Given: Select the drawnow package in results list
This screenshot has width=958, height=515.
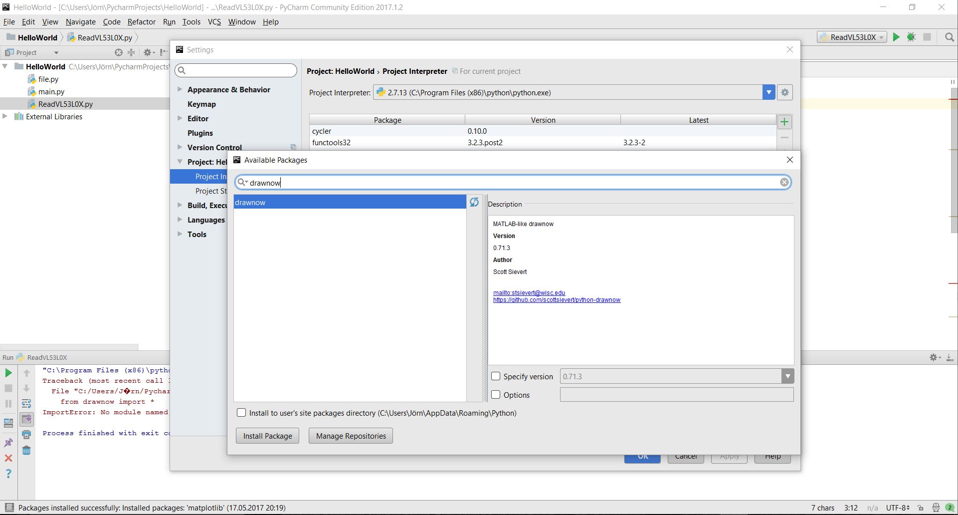Looking at the screenshot, I should point(350,202).
